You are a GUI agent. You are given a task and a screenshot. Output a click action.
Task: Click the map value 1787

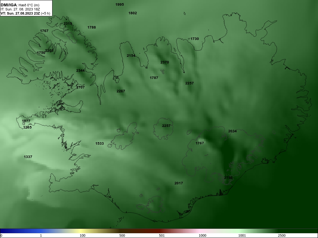coord(154,77)
